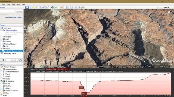
Task: Check the Rainfall Station checkbox
Action: (x=1, y=44)
